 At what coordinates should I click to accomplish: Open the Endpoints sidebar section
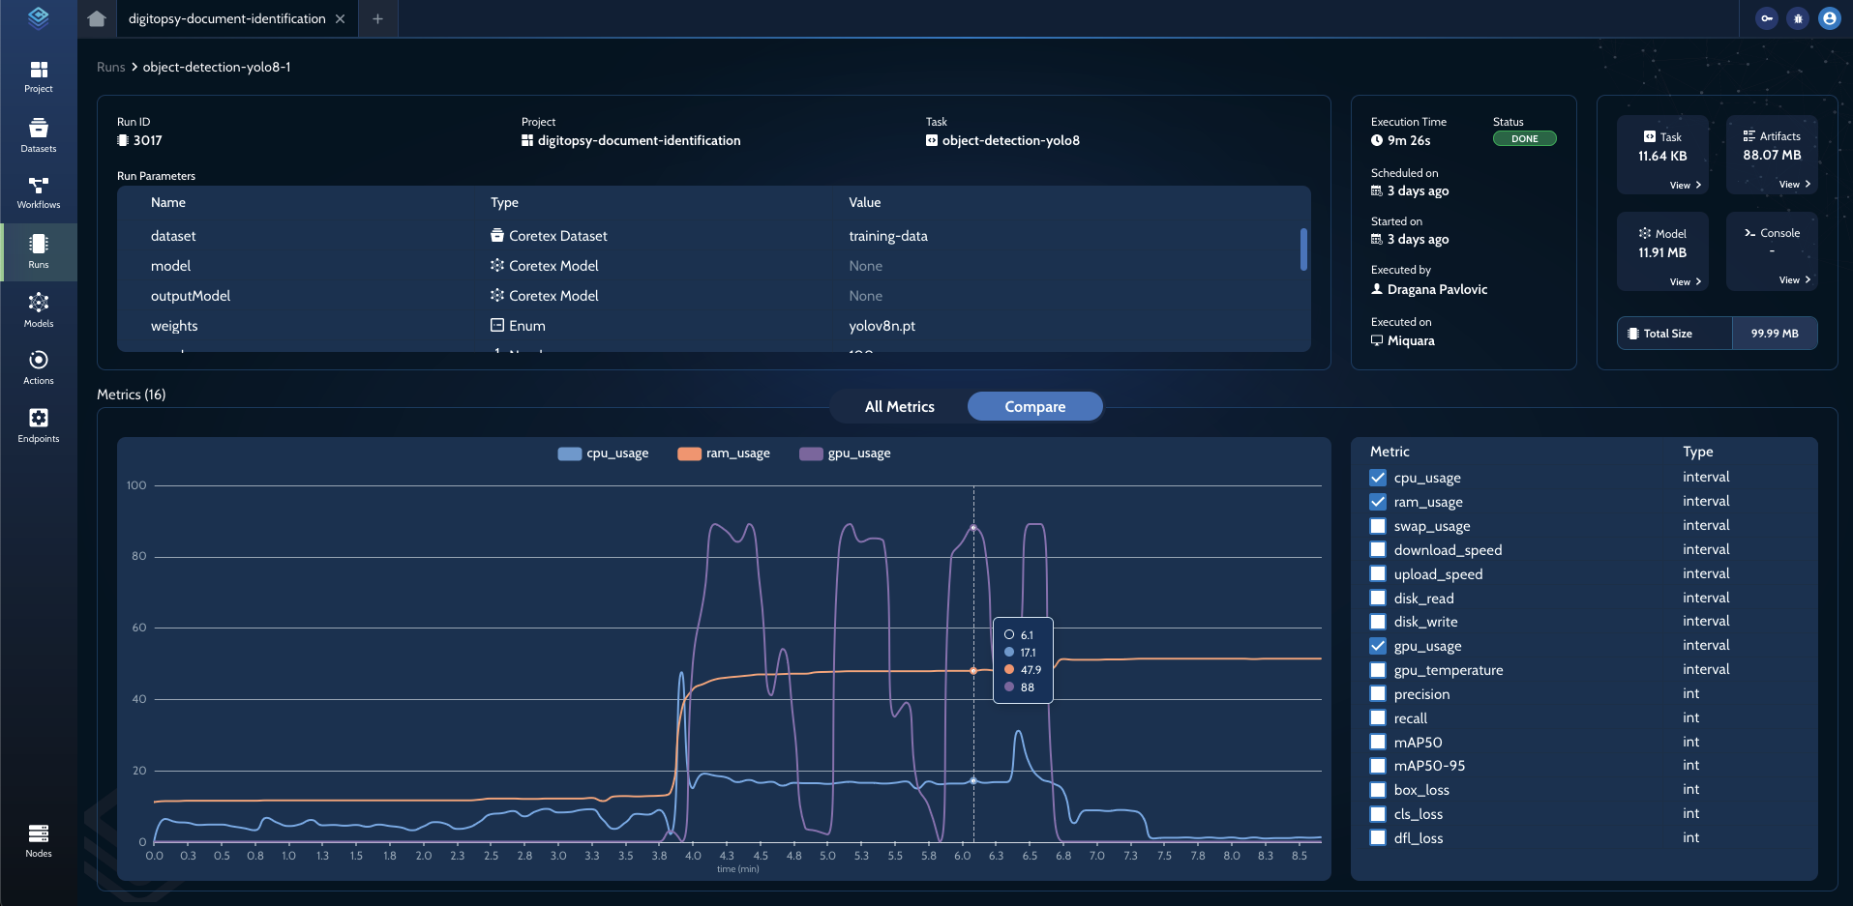tap(39, 425)
